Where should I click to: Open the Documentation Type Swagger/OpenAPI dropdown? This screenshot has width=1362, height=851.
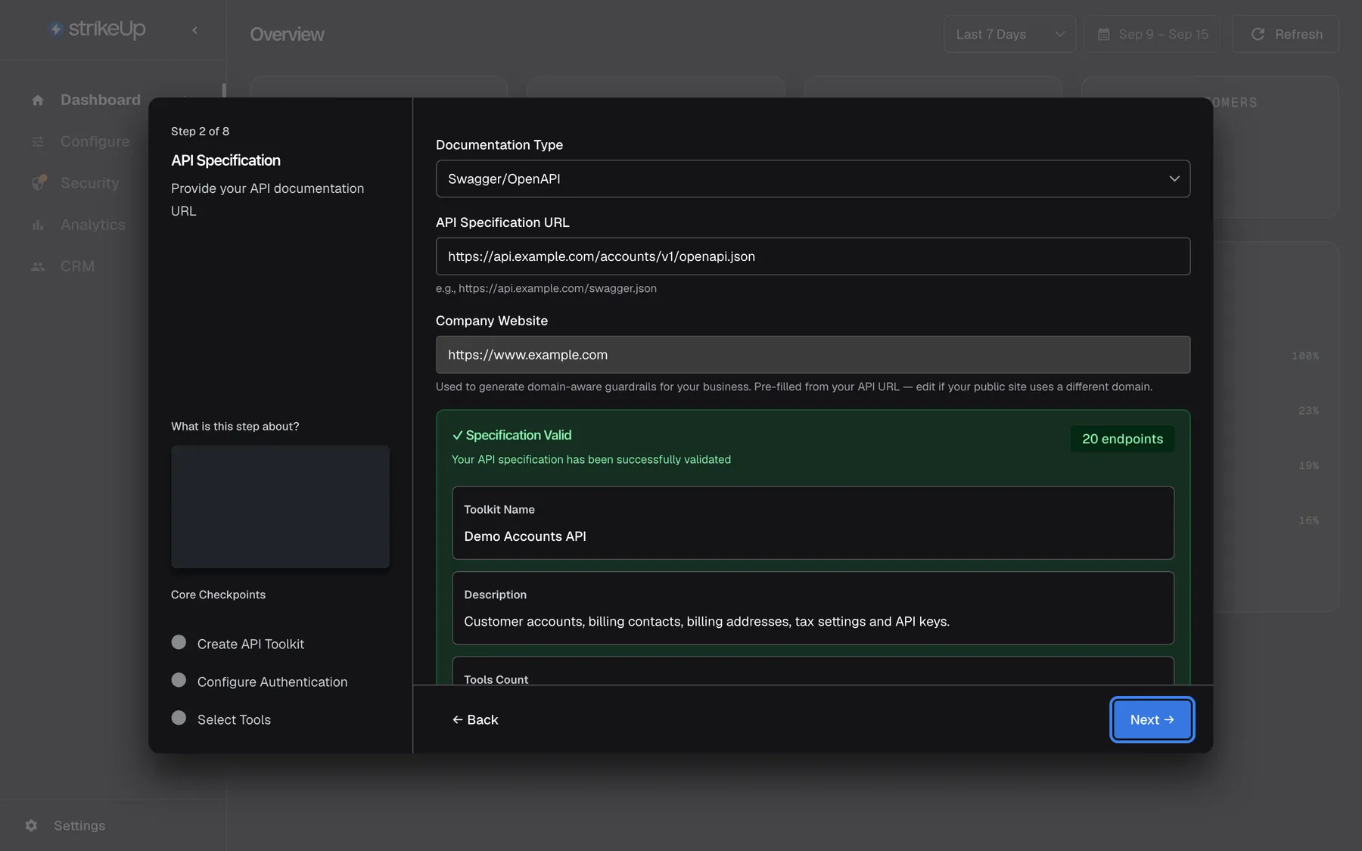813,179
